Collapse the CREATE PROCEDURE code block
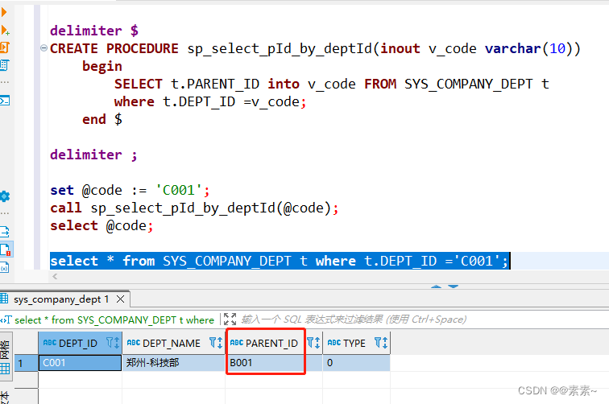The height and width of the screenshot is (404, 609). pos(43,48)
